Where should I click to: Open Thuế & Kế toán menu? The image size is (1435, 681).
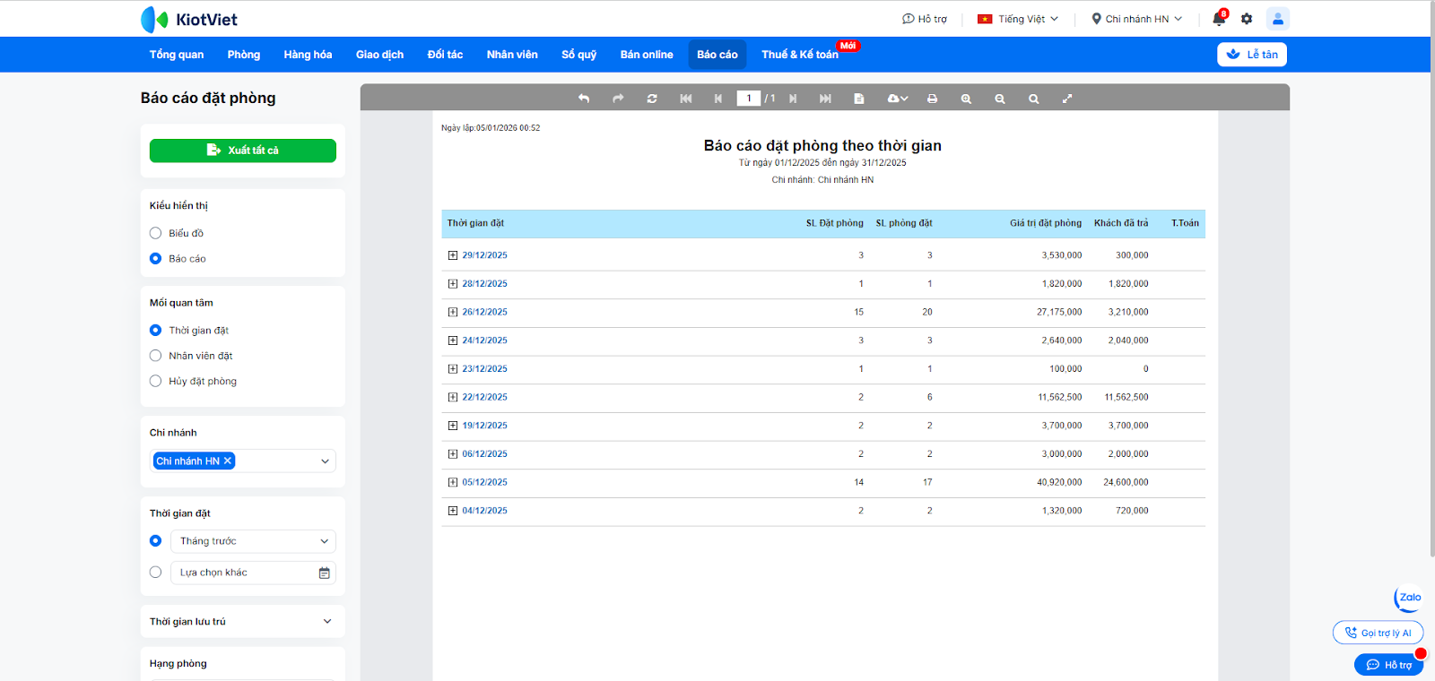(800, 55)
